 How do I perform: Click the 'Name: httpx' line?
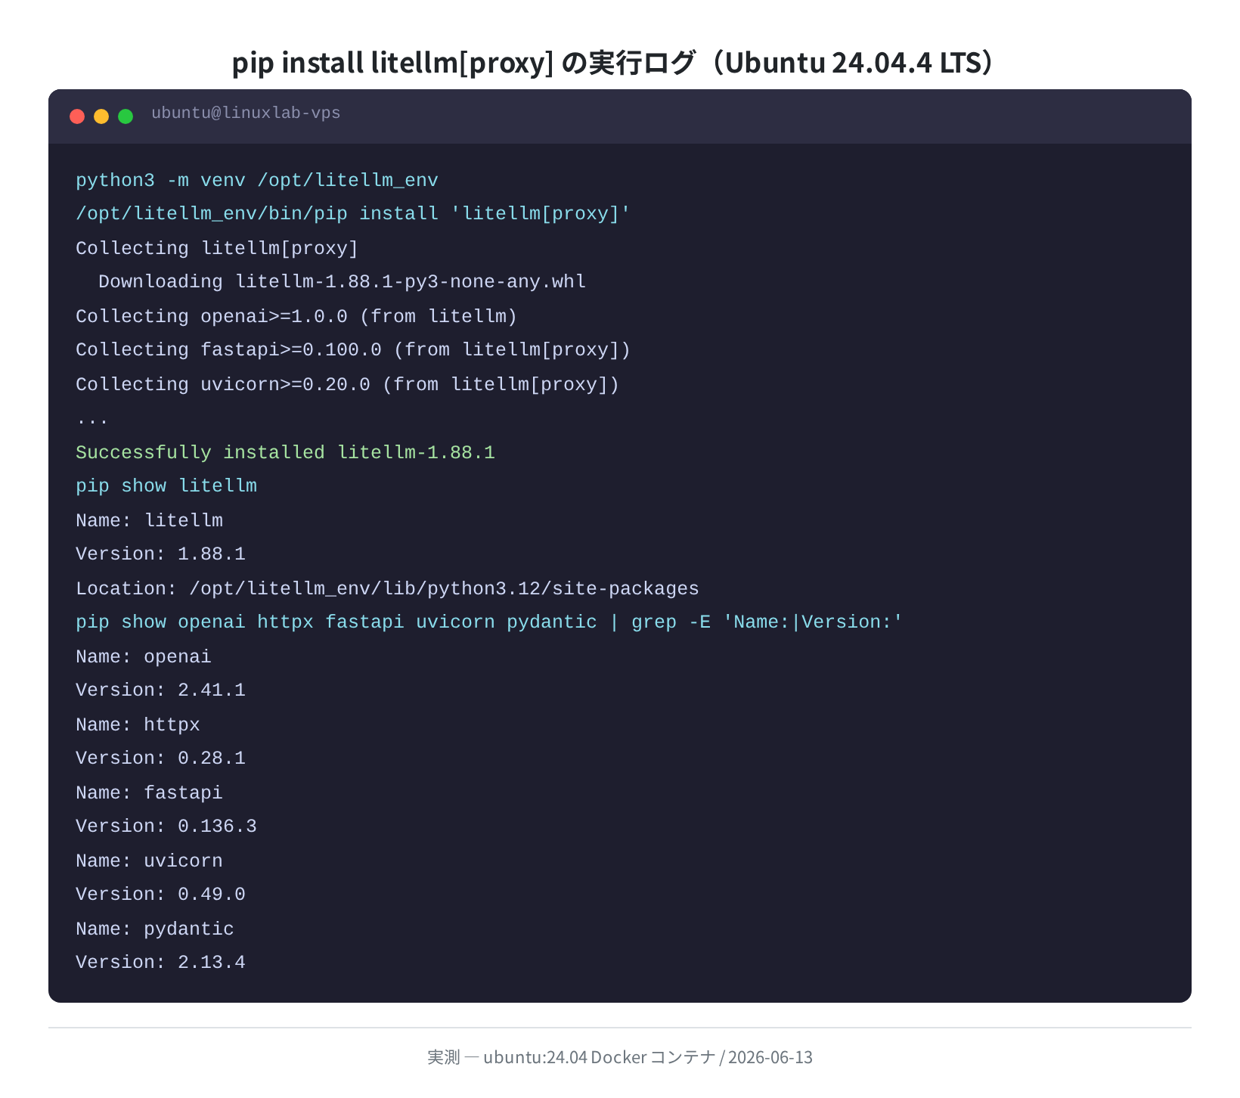(138, 725)
